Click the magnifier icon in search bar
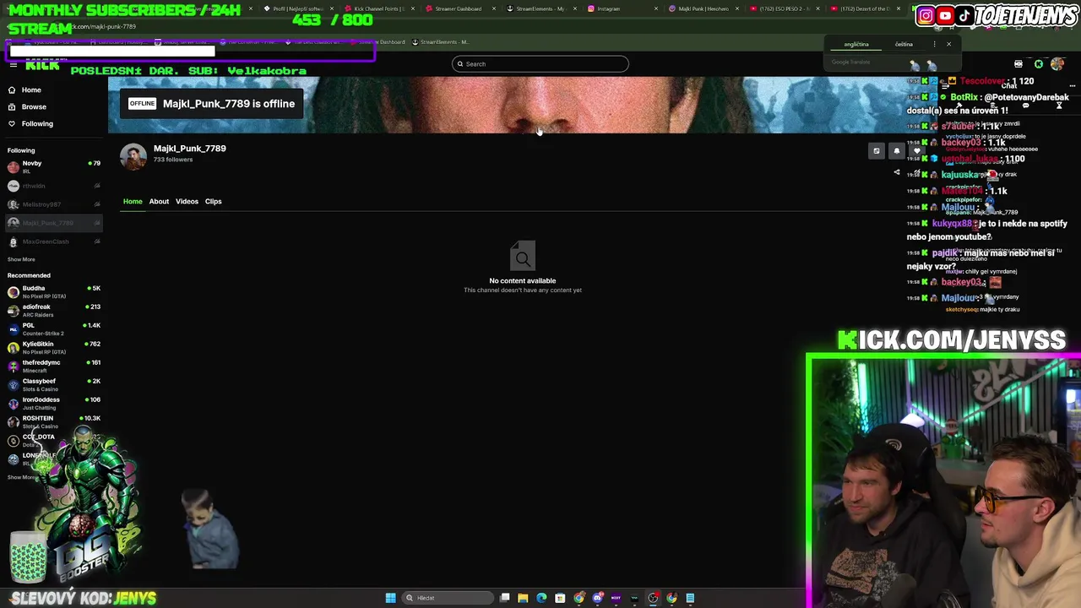This screenshot has height=608, width=1081. pos(460,64)
